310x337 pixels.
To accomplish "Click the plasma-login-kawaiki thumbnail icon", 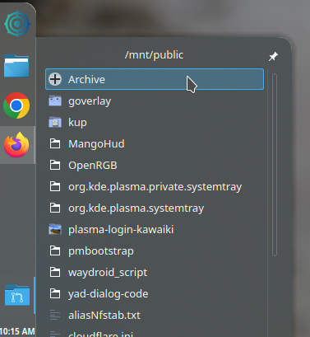I will [55, 229].
